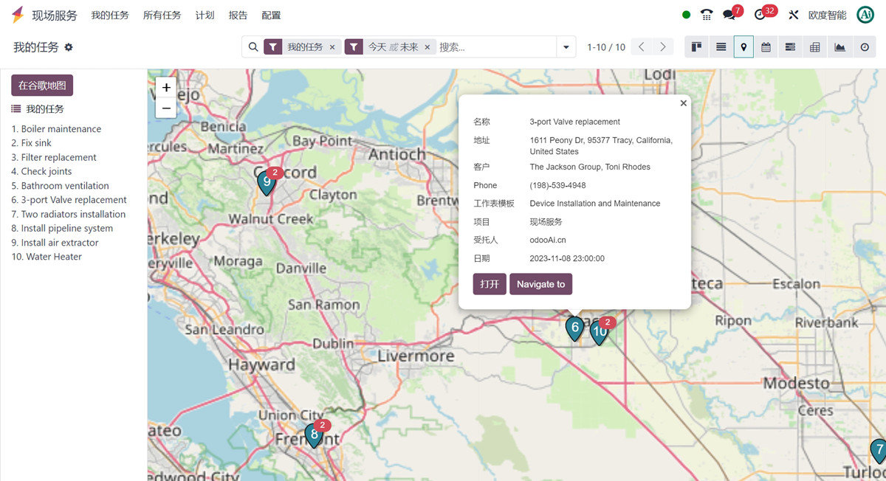This screenshot has height=481, width=886.
Task: Open the Calendar view
Action: pyautogui.click(x=766, y=47)
